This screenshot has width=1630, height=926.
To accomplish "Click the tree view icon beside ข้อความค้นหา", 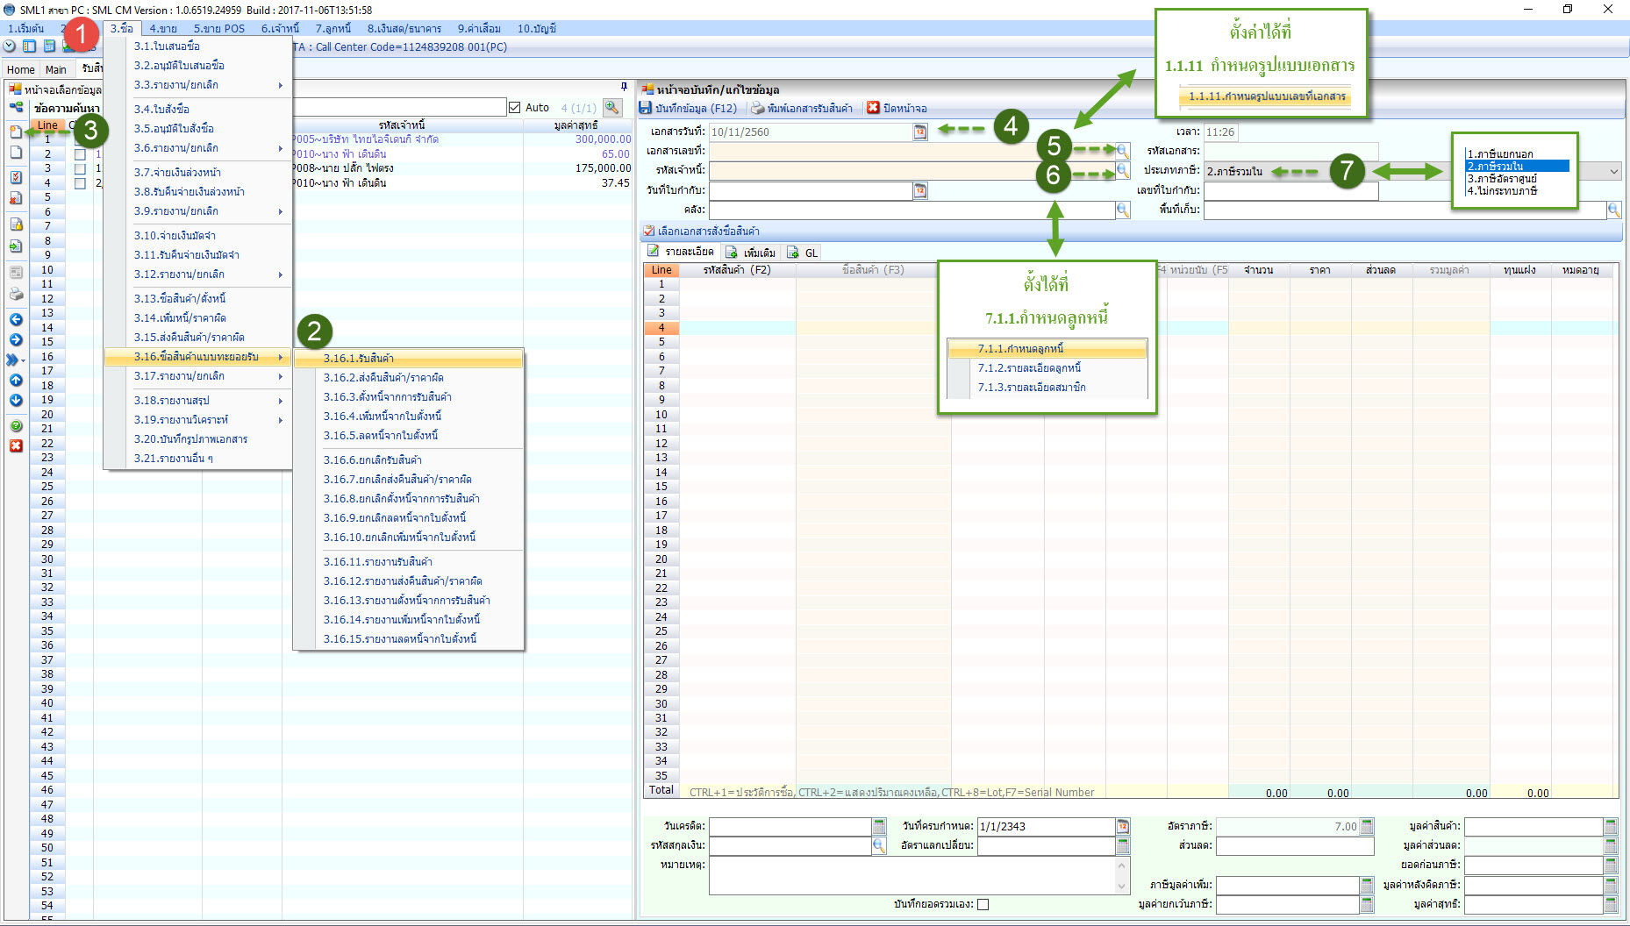I will point(16,107).
